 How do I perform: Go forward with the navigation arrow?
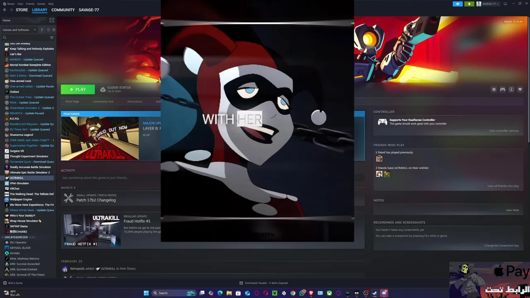[x=11, y=10]
